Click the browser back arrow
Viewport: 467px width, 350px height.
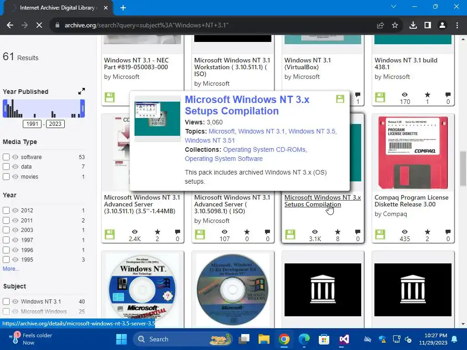pyautogui.click(x=10, y=26)
